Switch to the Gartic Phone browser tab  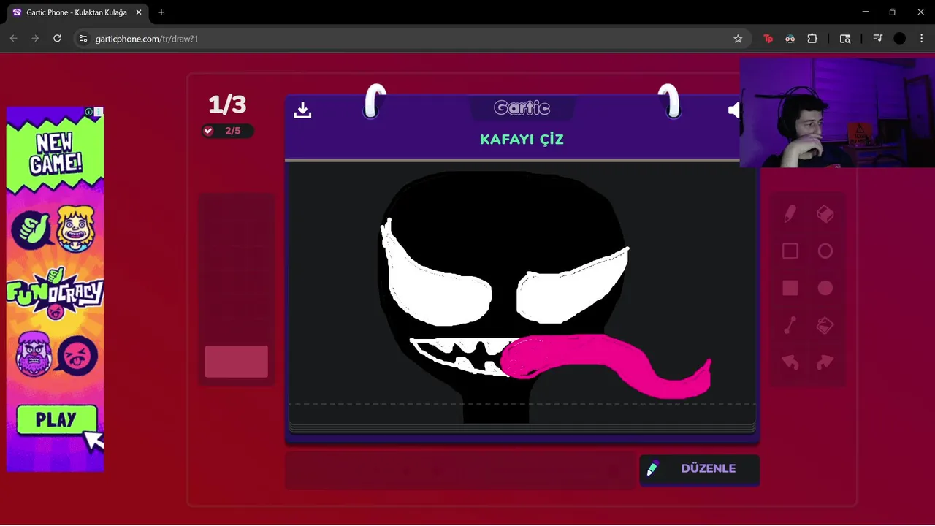tap(77, 12)
